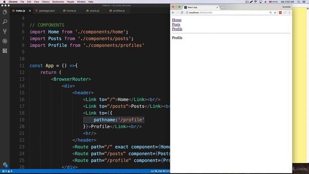
Task: Click the BrowserRouter tag on line 13
Action: click(x=71, y=79)
